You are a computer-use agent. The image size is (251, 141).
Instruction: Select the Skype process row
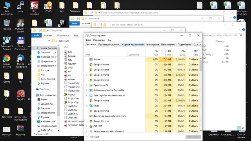142,106
